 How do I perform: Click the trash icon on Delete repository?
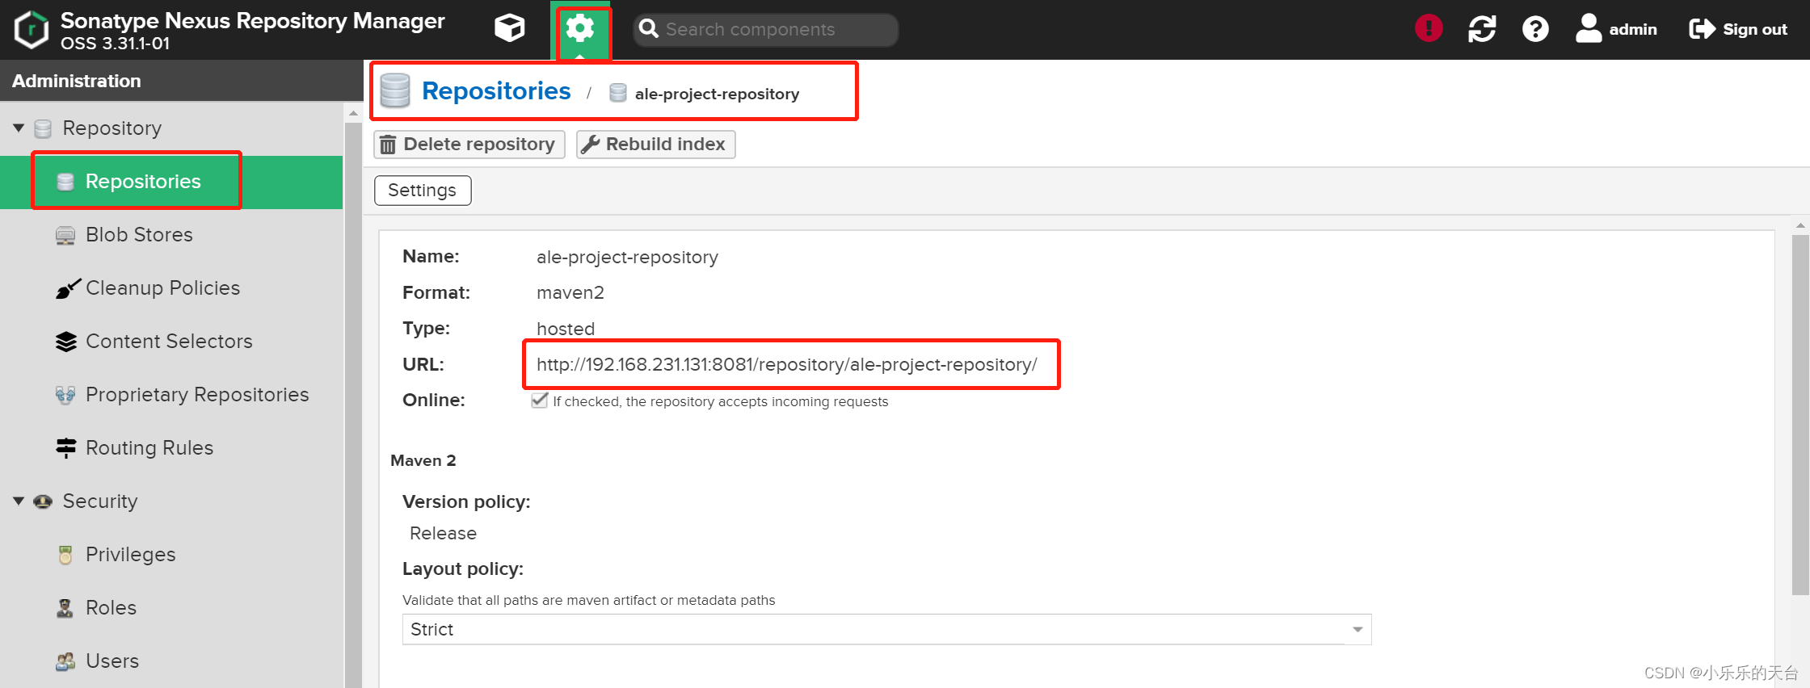[388, 145]
